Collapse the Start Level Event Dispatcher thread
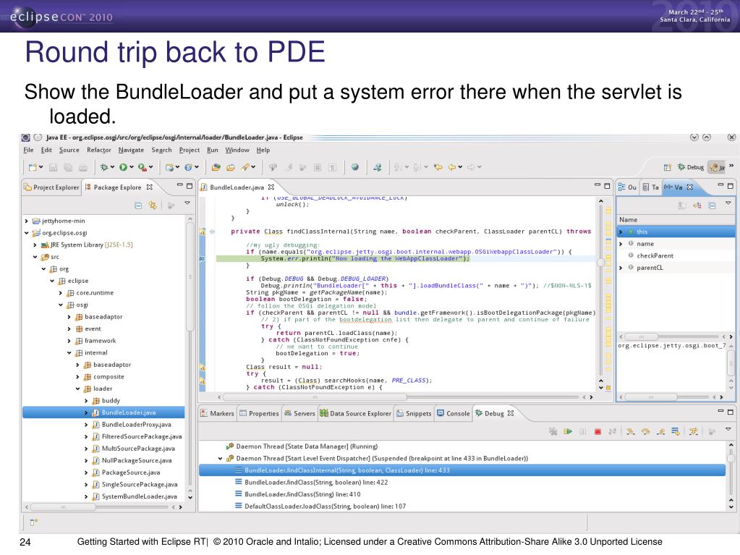 pos(220,458)
